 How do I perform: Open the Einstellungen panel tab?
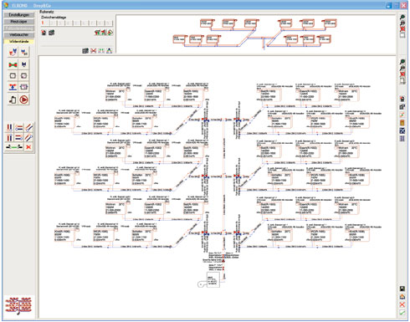click(x=19, y=15)
